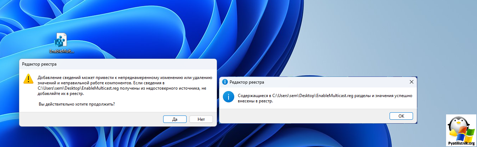Click the EnableMult... file name label
Screen dimensions: 477x147
(x=61, y=51)
